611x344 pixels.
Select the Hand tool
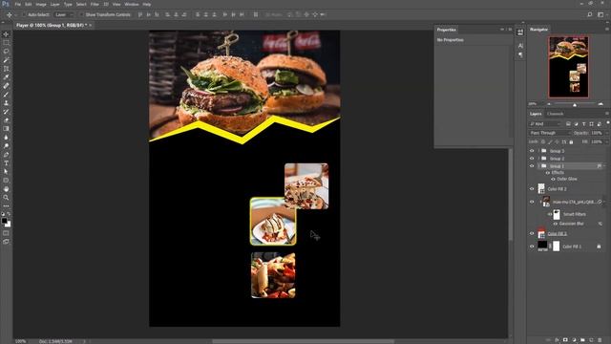click(x=6, y=189)
